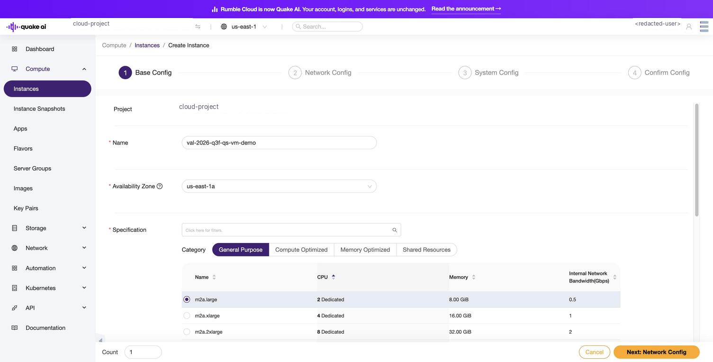Click the project switch arrows icon
Viewport: 713px width, 362px height.
(198, 27)
